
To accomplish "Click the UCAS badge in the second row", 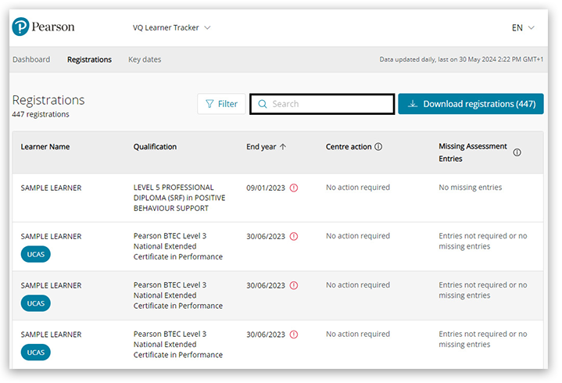I will pyautogui.click(x=35, y=254).
